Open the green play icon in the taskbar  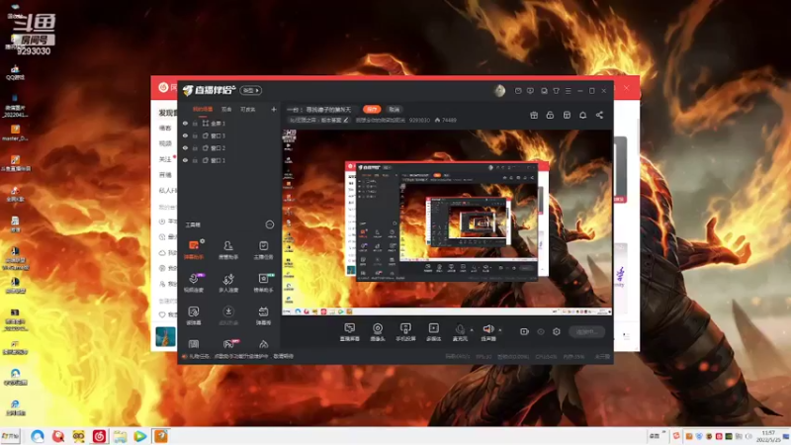(x=140, y=436)
